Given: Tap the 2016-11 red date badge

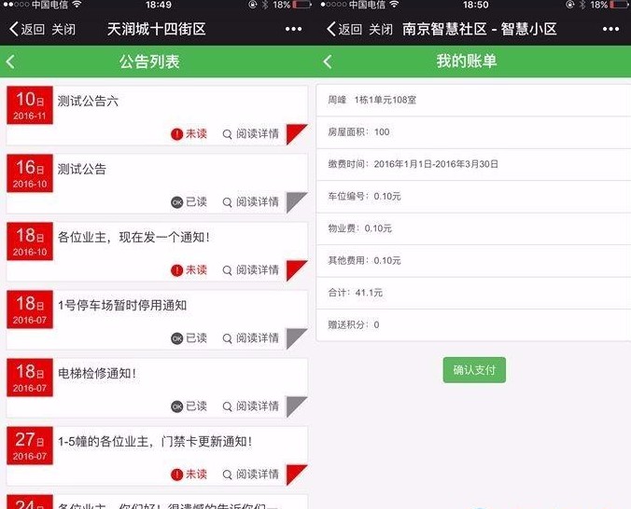Looking at the screenshot, I should 30,105.
